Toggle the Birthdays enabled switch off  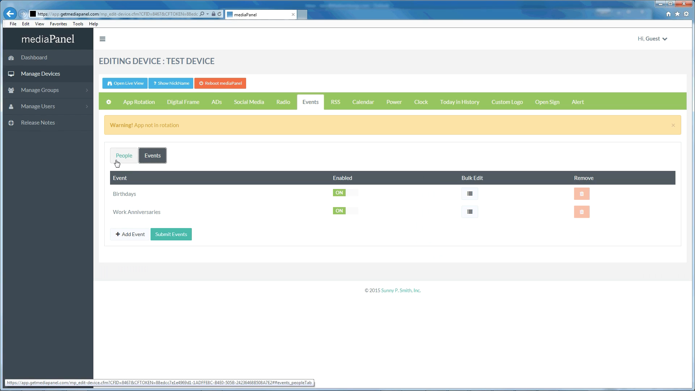pyautogui.click(x=345, y=193)
